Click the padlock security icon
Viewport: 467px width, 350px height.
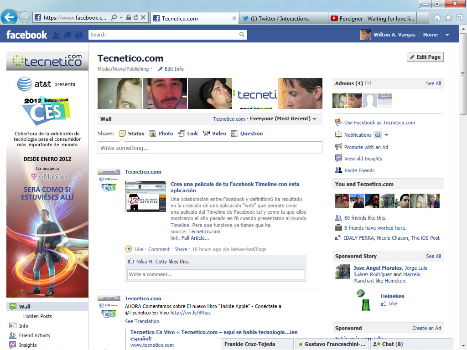[x=128, y=18]
